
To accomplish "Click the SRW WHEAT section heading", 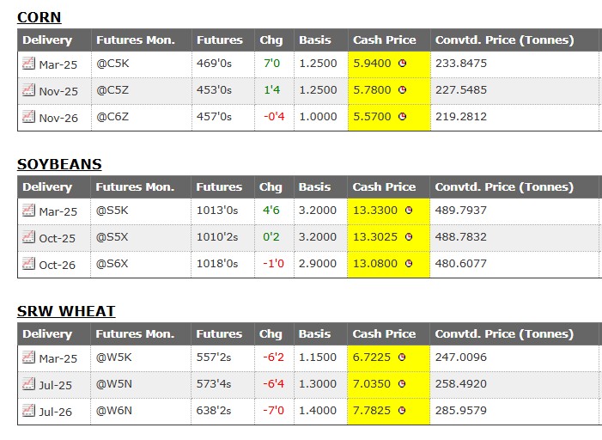I will pyautogui.click(x=66, y=311).
